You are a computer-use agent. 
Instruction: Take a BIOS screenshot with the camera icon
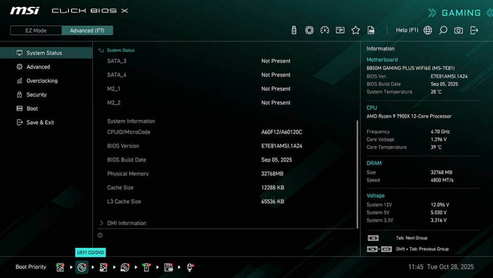click(458, 30)
